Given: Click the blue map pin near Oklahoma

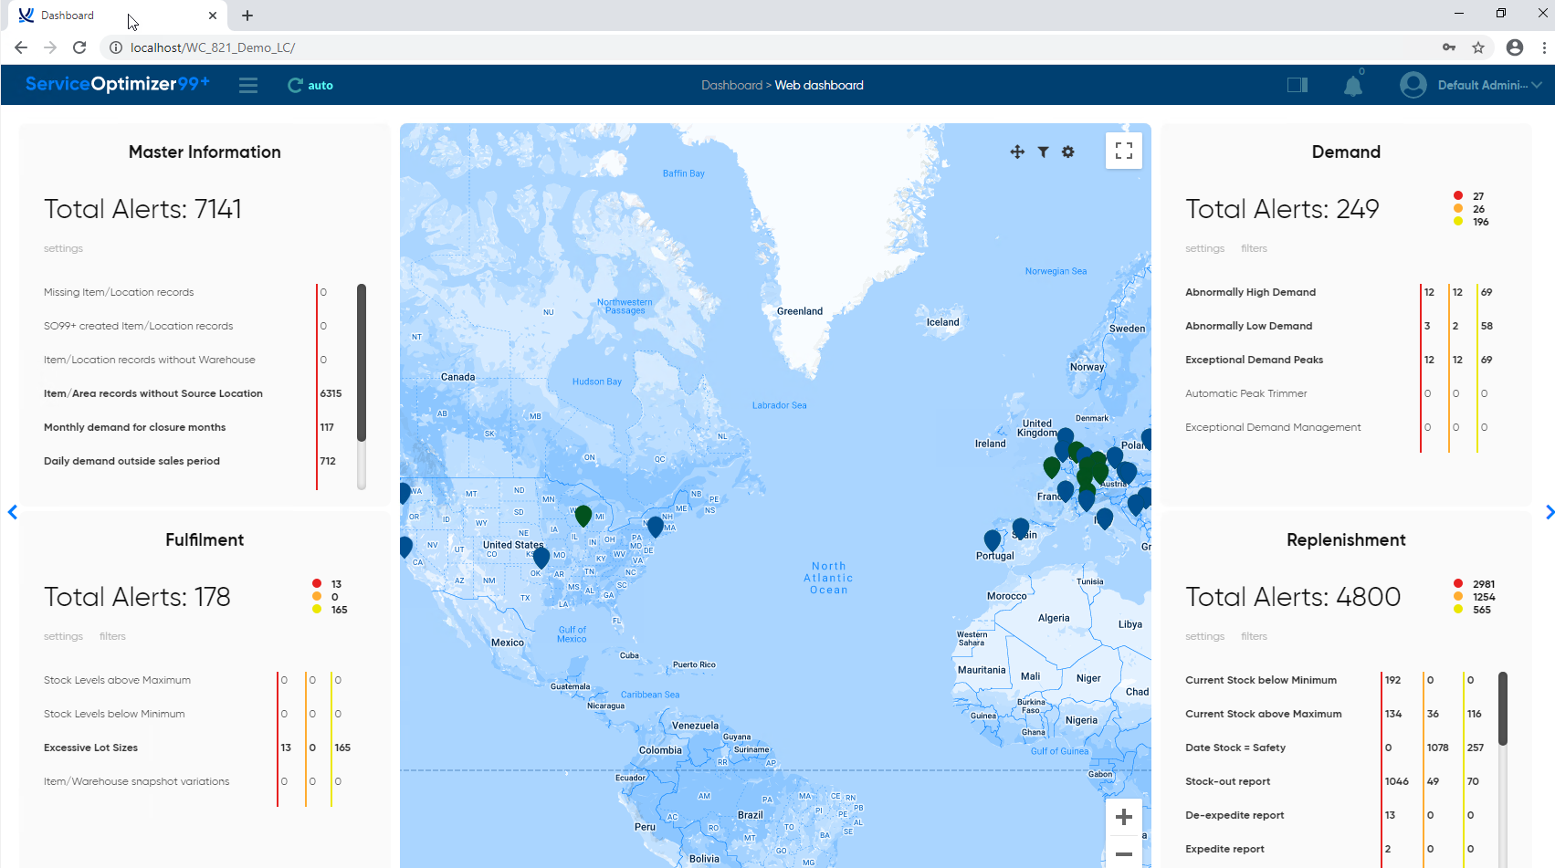Looking at the screenshot, I should (541, 557).
